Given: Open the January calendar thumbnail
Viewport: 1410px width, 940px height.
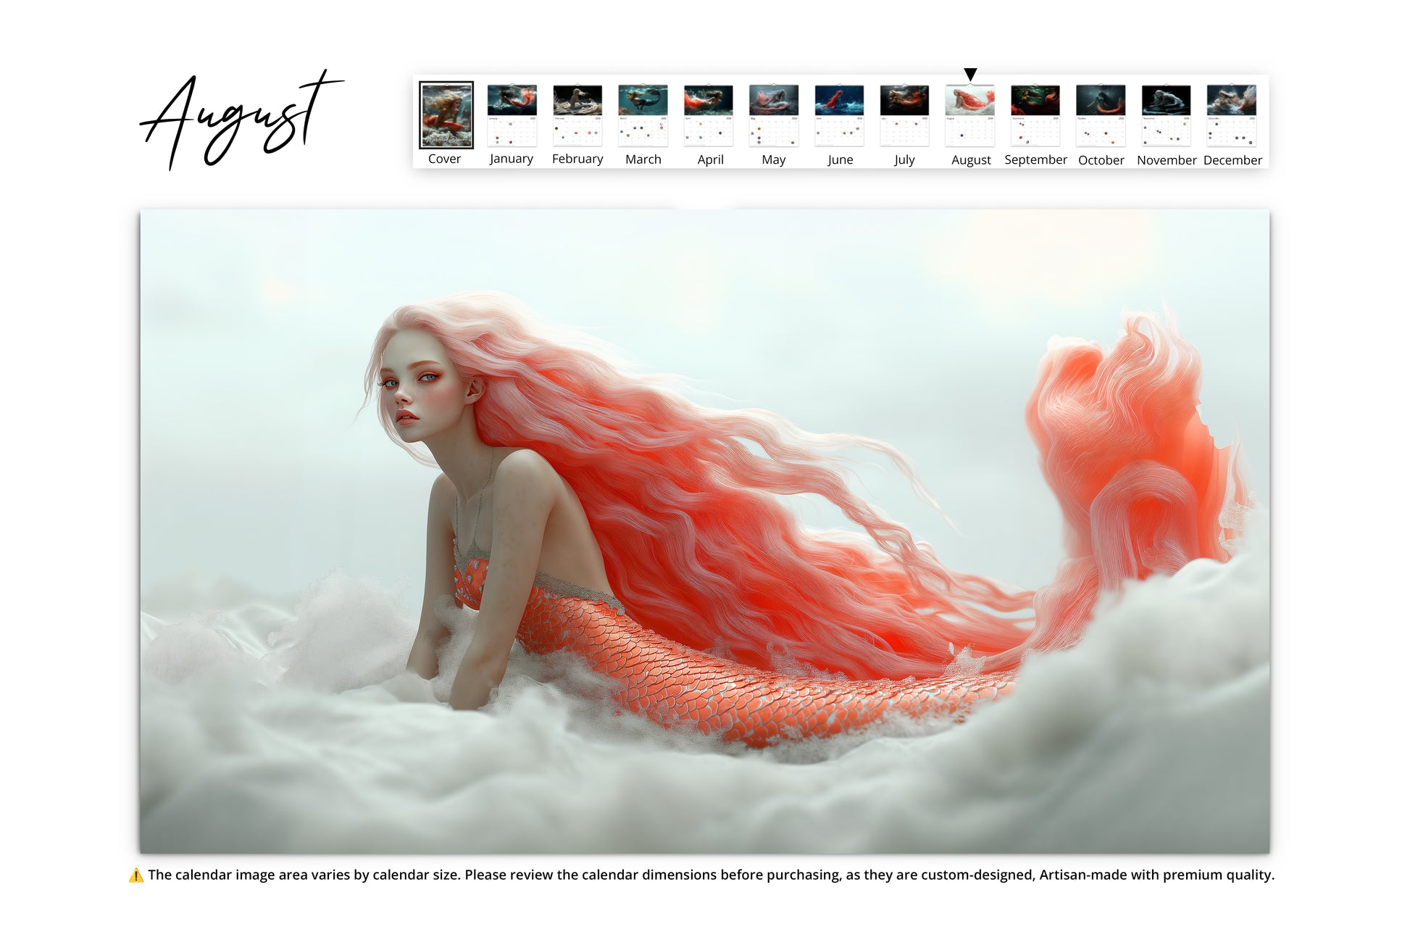Looking at the screenshot, I should click(x=512, y=115).
